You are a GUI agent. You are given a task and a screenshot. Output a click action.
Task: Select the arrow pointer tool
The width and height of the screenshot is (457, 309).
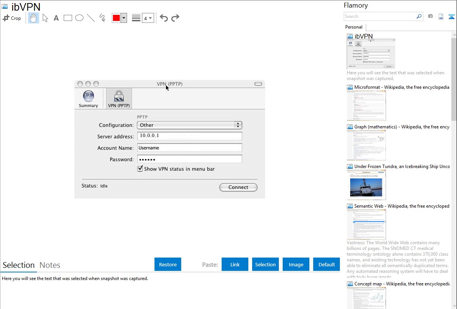pyautogui.click(x=45, y=18)
